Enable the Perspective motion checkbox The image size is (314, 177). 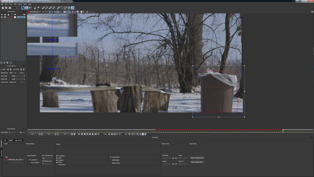[x=57, y=164]
